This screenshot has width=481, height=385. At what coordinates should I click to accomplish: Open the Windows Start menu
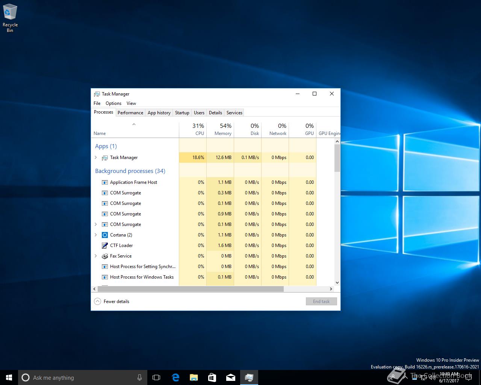(9, 377)
